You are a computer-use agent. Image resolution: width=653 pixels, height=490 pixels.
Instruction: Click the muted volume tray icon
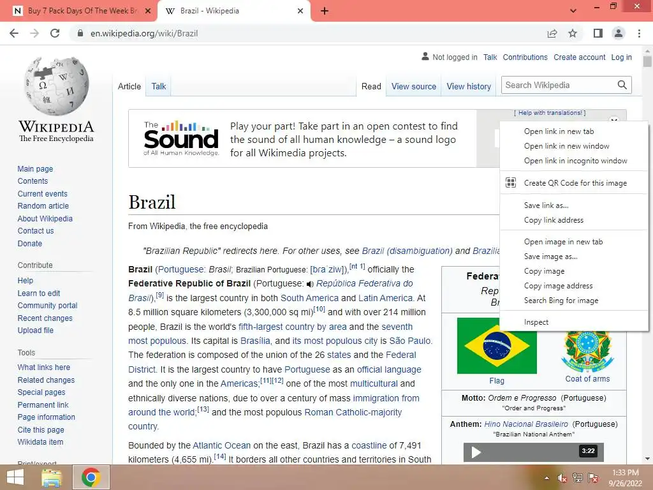pos(562,478)
